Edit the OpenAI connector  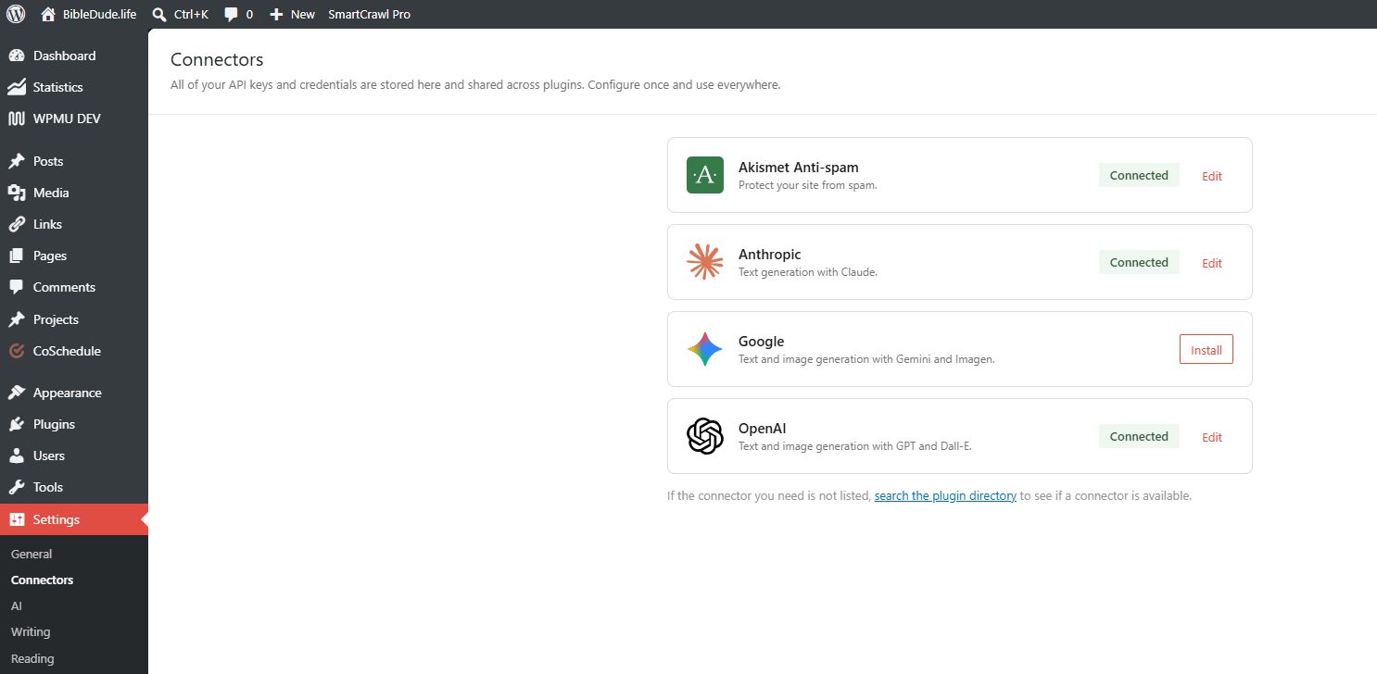pos(1212,437)
